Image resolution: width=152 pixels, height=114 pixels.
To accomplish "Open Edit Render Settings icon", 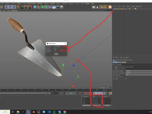I will 30,7.
